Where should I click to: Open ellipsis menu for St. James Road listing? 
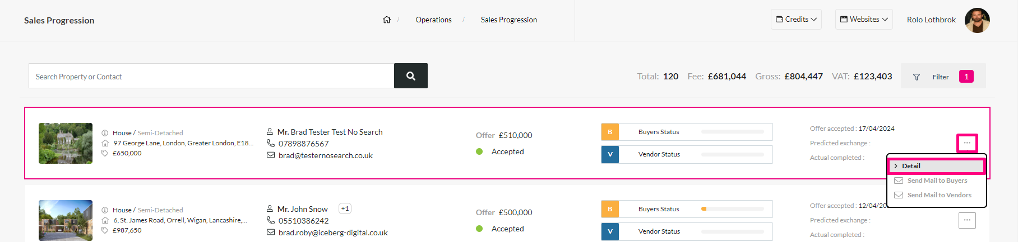967,220
